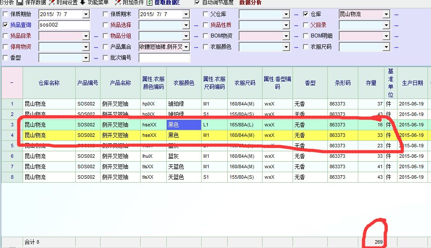Toggle the 自动调节高度 checkbox
This screenshot has width=431, height=248.
[197, 3]
